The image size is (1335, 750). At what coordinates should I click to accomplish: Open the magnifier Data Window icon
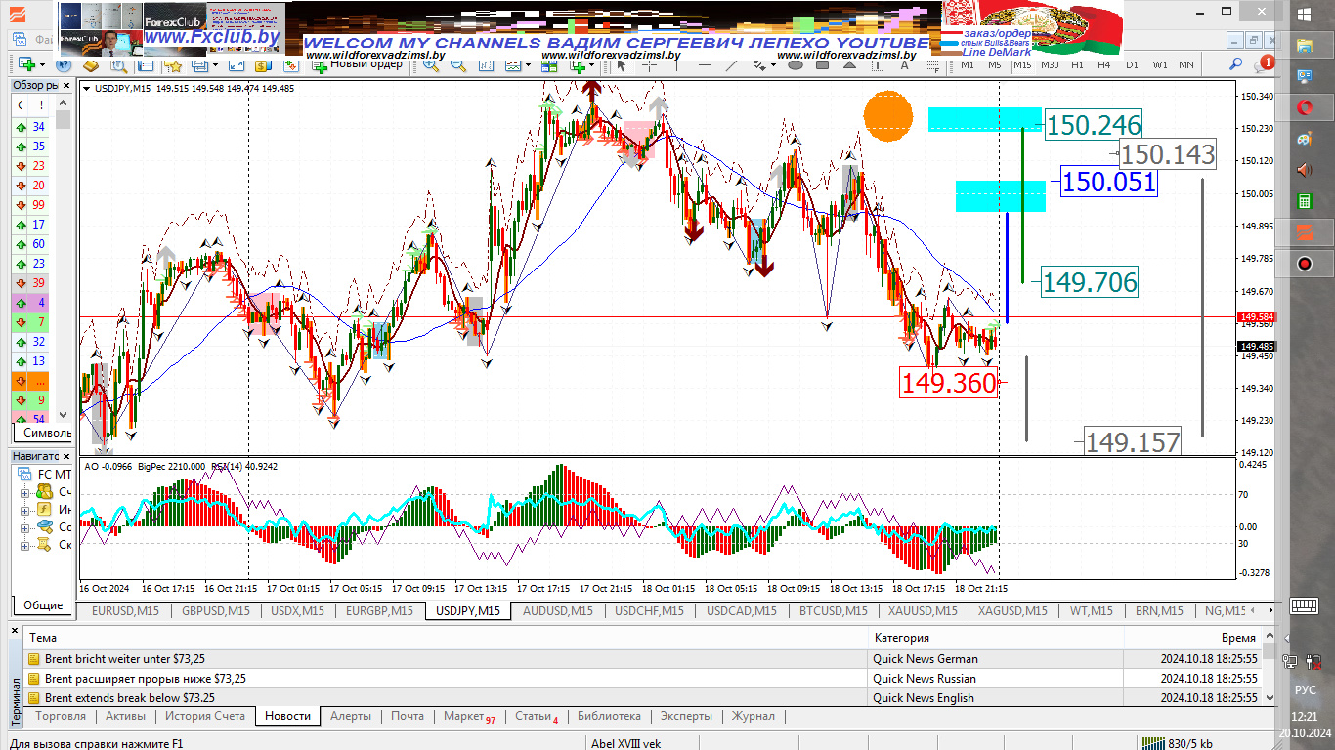[118, 65]
